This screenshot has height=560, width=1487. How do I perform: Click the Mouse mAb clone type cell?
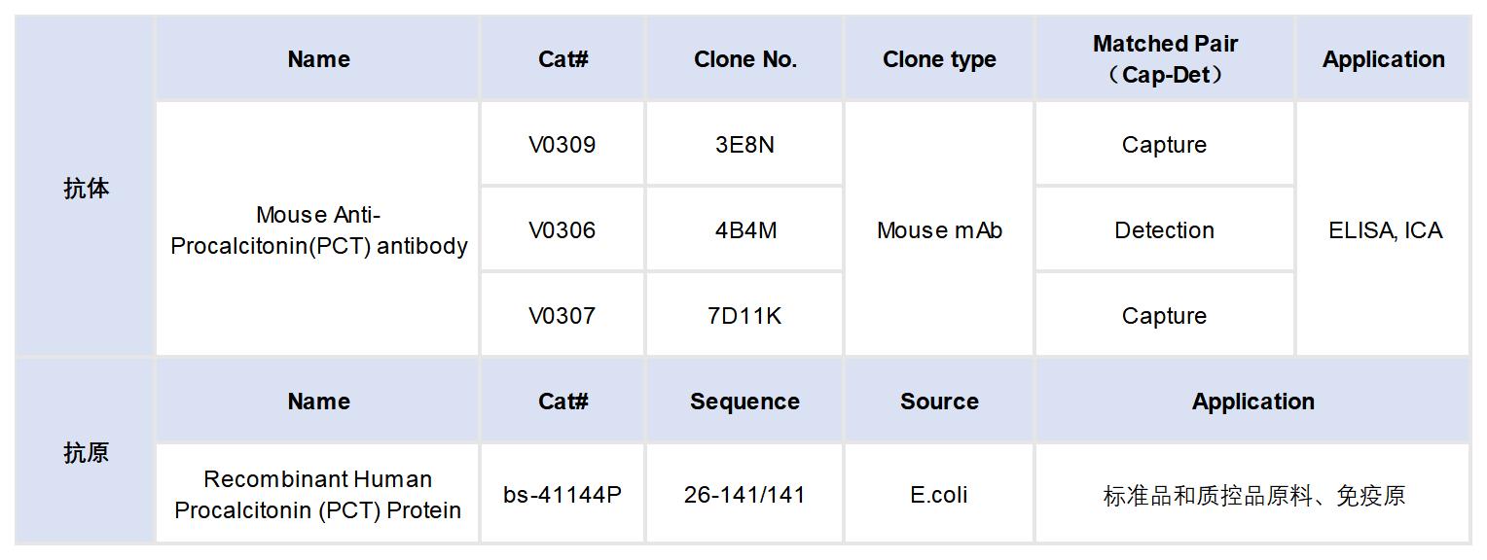(x=939, y=230)
